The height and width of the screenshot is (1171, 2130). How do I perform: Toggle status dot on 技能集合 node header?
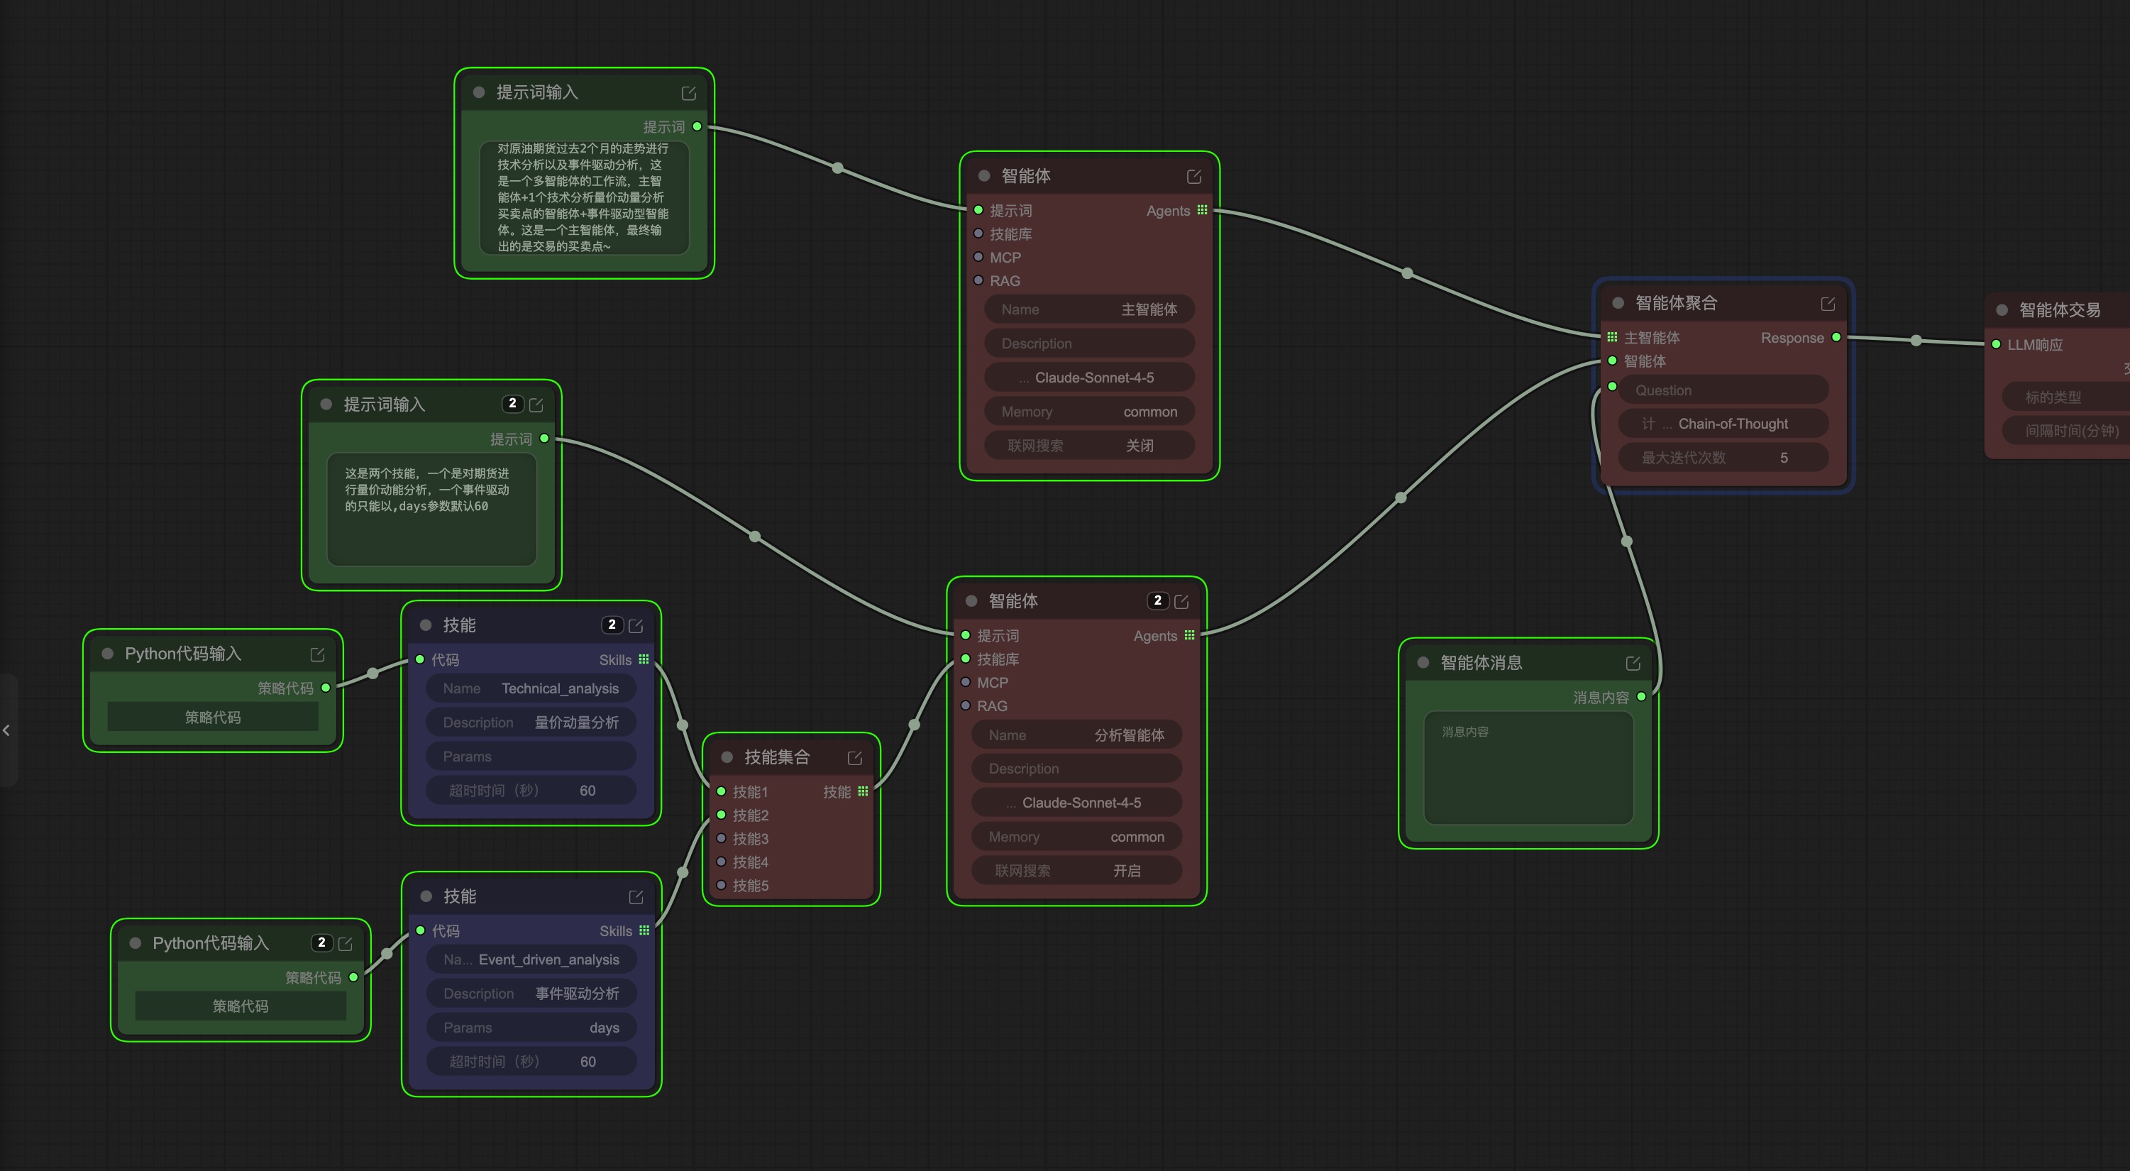point(727,757)
